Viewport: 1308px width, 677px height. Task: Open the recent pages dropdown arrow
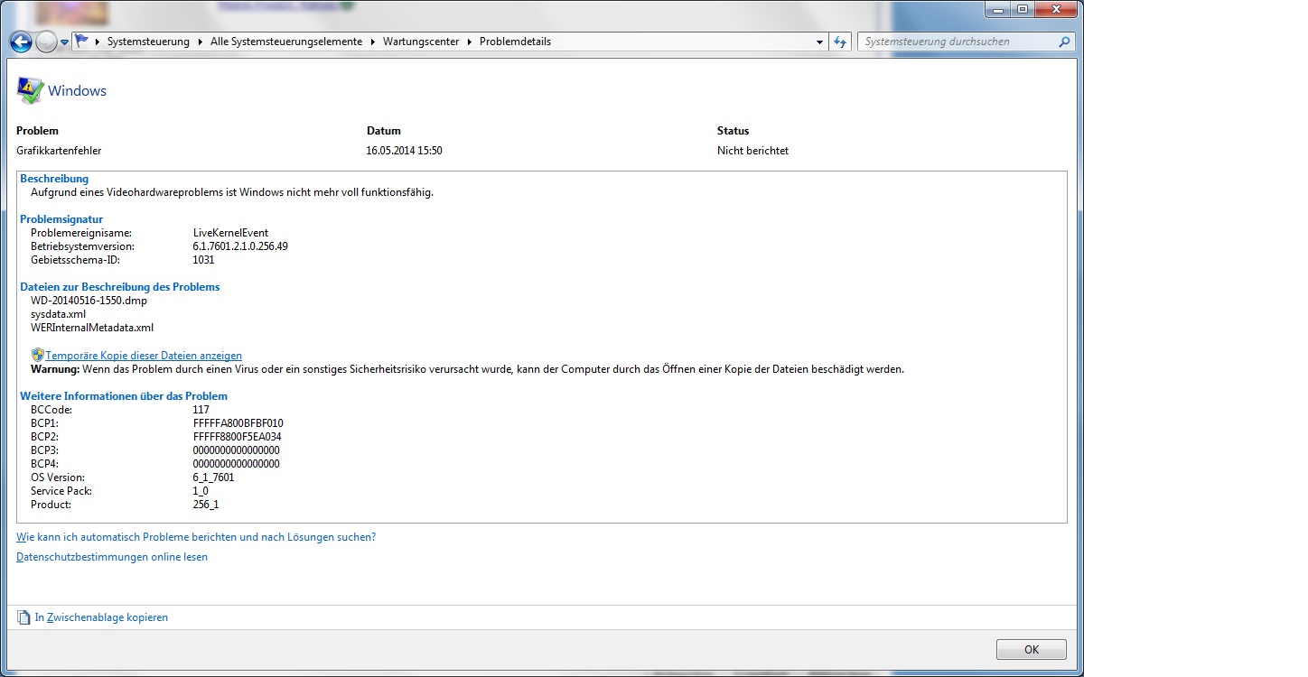(x=64, y=42)
